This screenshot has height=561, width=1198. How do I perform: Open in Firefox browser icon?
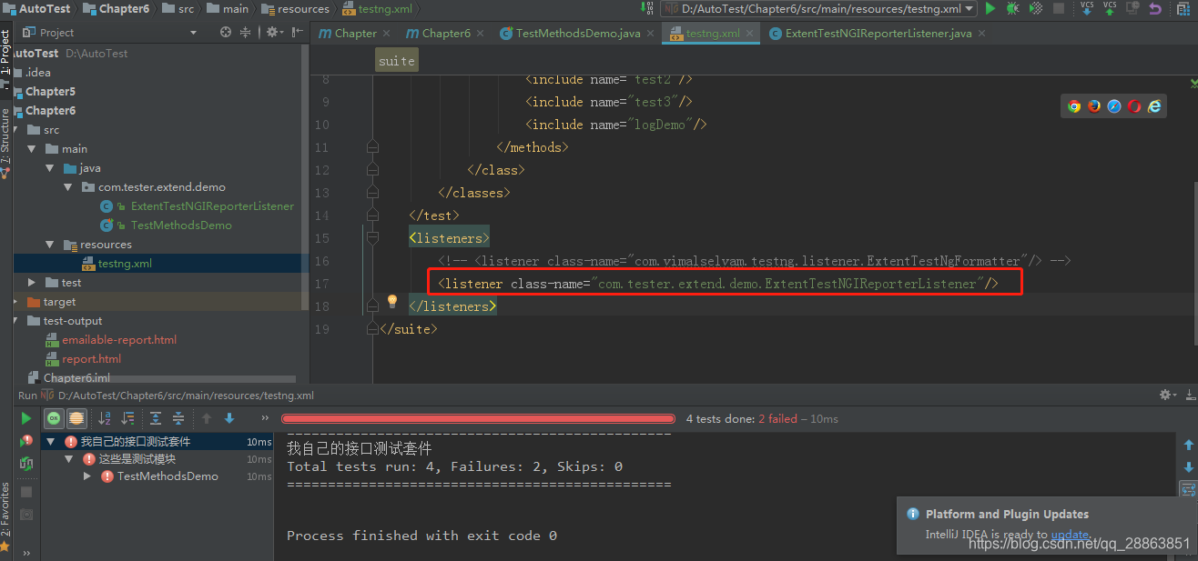pyautogui.click(x=1094, y=106)
